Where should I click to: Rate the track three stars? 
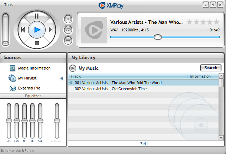pos(203,22)
